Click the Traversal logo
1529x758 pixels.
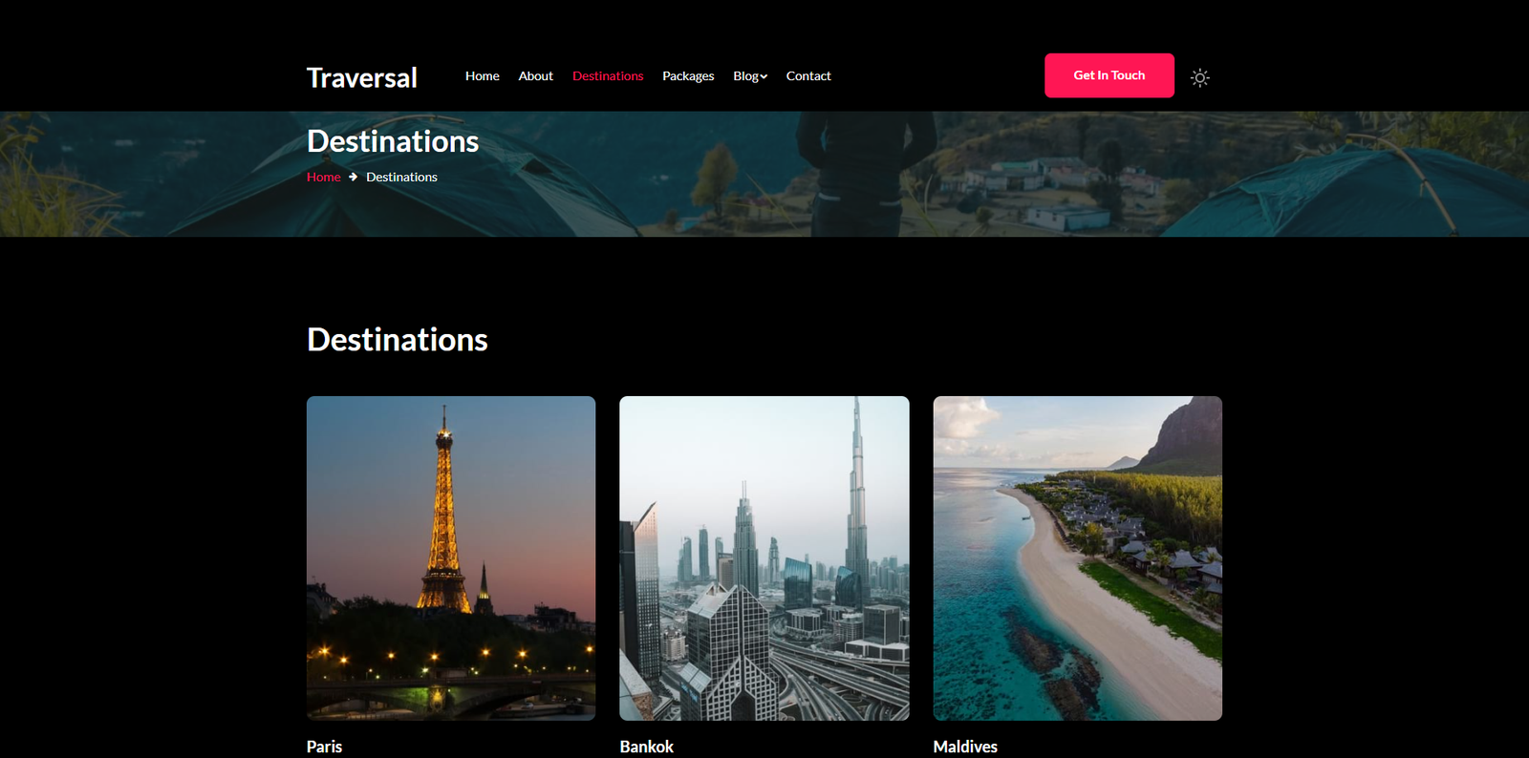(x=362, y=77)
